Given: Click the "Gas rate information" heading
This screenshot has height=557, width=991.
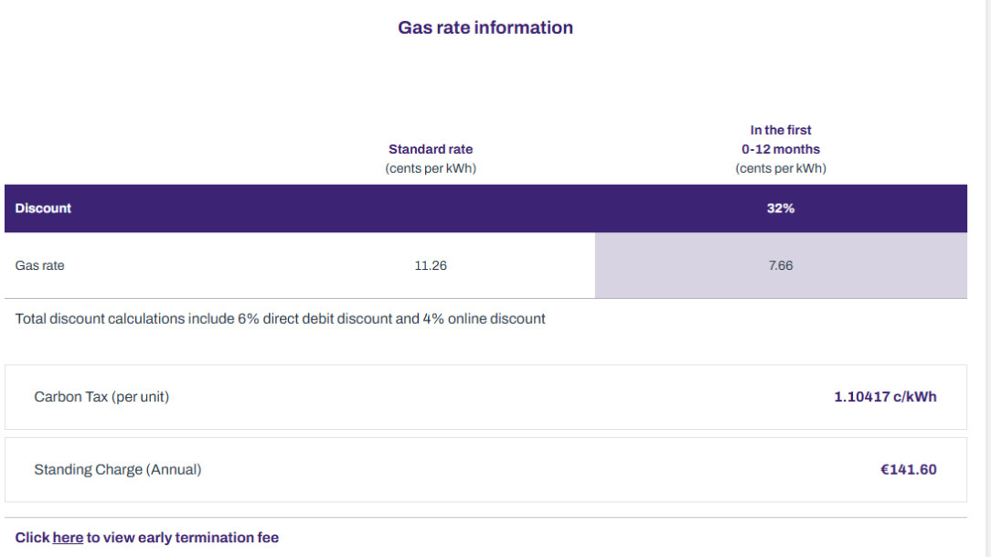Looking at the screenshot, I should (485, 27).
